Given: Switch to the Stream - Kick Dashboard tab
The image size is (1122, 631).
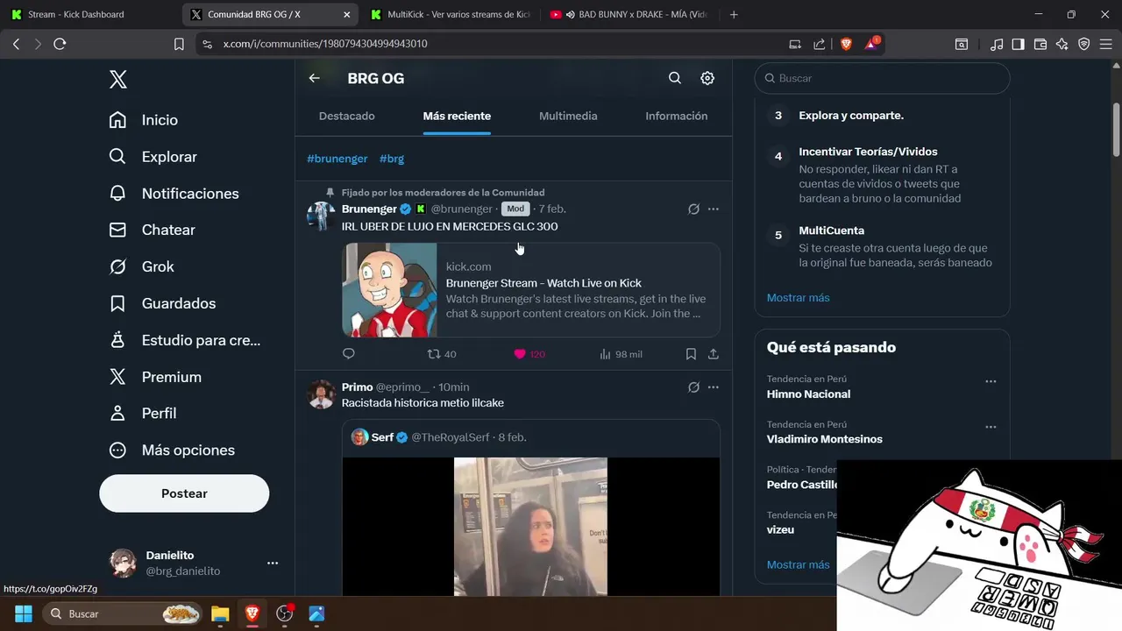Looking at the screenshot, I should coord(88,14).
